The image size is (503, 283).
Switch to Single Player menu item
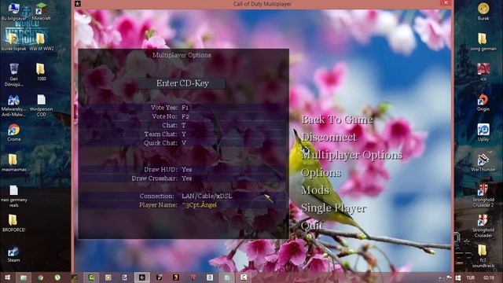[x=333, y=208]
